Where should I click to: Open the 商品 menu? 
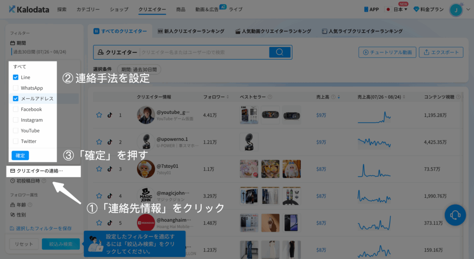tap(181, 9)
